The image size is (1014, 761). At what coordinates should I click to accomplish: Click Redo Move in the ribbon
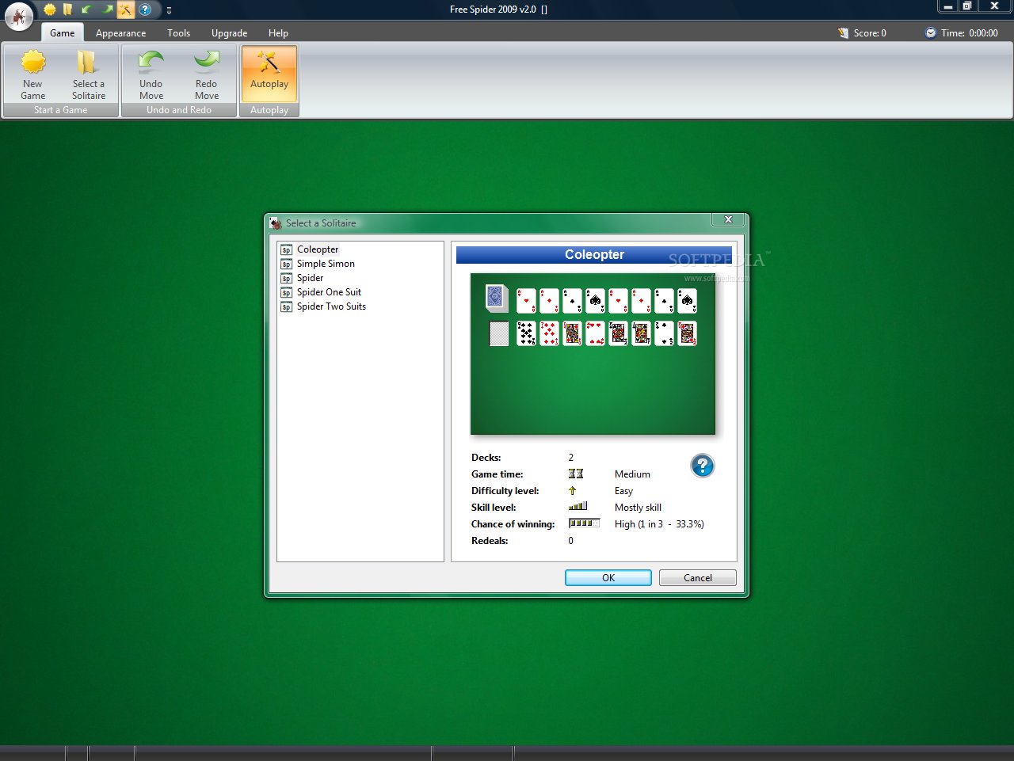pos(206,74)
